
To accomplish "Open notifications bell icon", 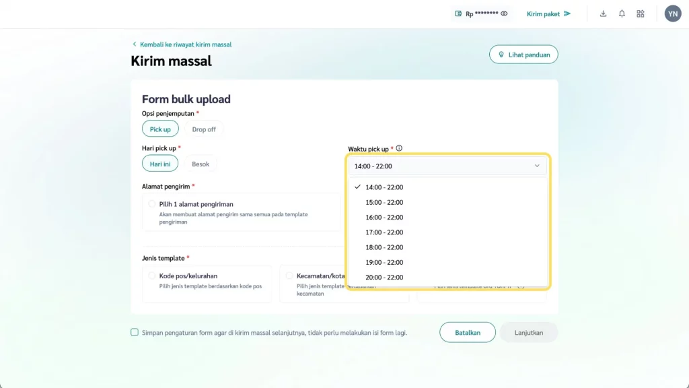I will pyautogui.click(x=622, y=13).
